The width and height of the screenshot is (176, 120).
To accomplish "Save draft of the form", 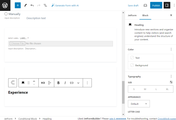I will pos(133,5).
